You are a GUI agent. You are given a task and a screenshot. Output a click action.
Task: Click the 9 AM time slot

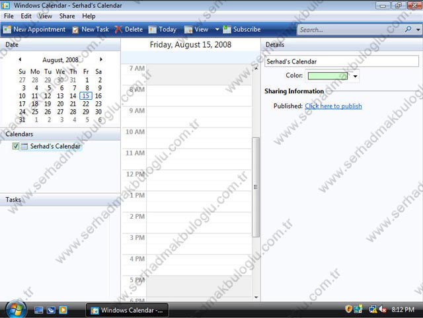(199, 116)
